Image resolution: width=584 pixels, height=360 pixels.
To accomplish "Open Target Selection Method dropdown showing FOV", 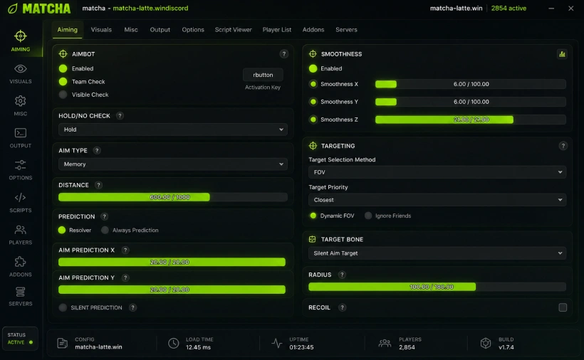I will [x=437, y=172].
